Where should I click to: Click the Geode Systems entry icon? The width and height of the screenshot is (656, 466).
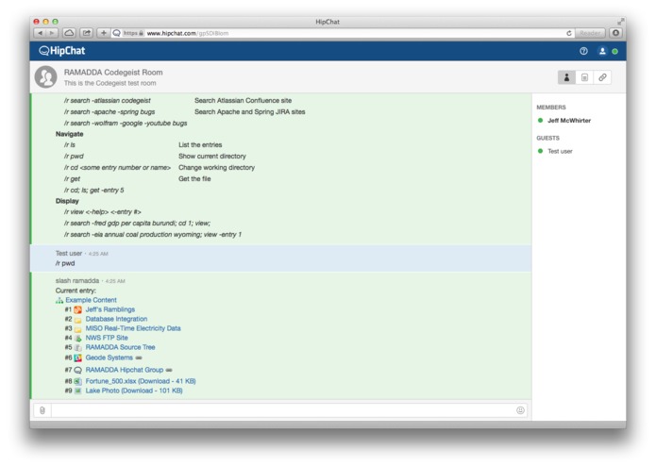(x=77, y=358)
